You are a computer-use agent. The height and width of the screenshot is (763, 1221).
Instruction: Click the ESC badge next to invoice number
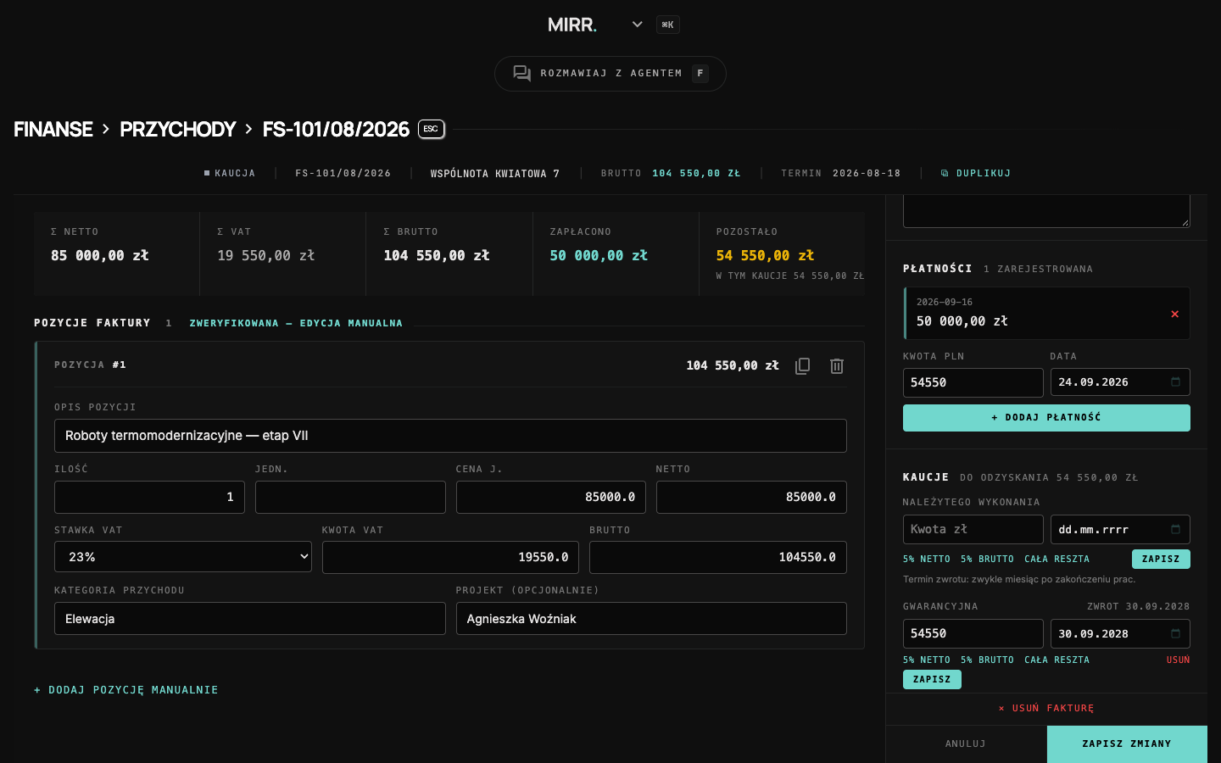(x=431, y=129)
